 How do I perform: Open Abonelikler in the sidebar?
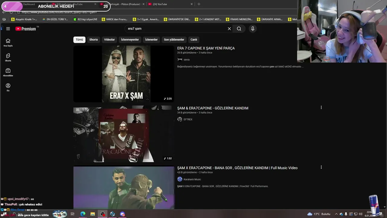coord(8,73)
